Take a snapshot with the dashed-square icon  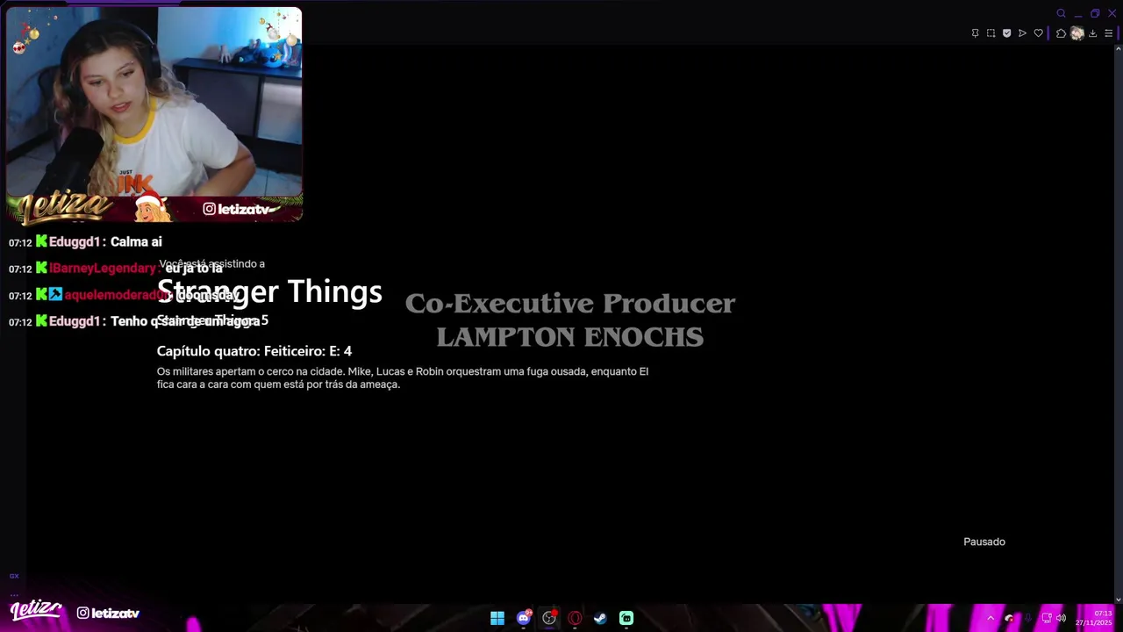(991, 33)
